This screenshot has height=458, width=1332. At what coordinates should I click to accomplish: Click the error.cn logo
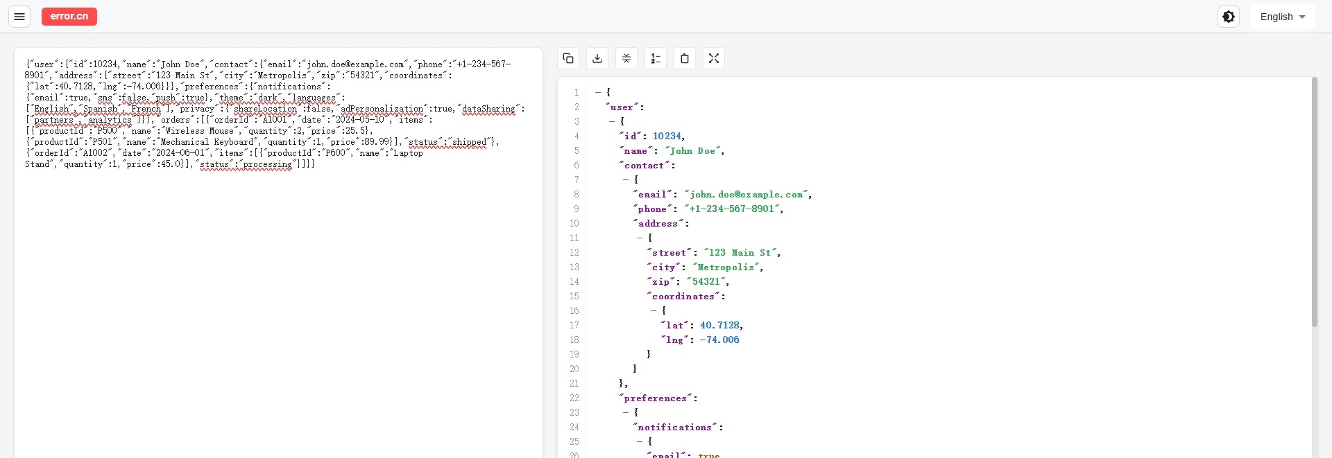coord(69,17)
